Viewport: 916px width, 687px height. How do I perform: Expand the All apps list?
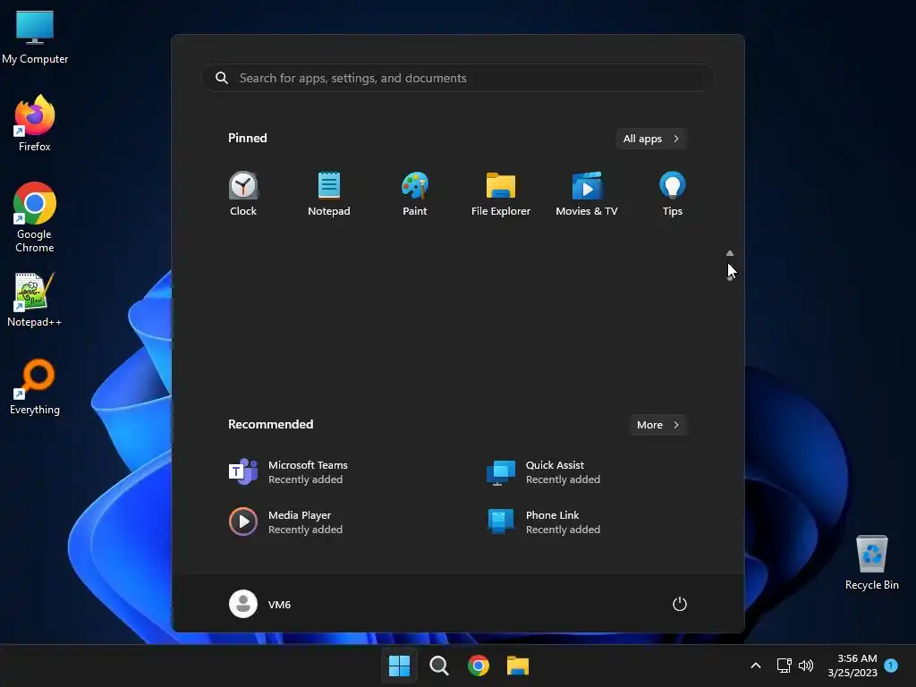(x=651, y=139)
